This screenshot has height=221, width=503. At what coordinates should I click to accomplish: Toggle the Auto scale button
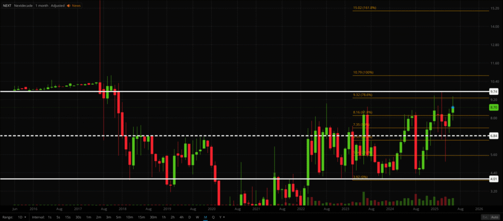tap(495, 217)
